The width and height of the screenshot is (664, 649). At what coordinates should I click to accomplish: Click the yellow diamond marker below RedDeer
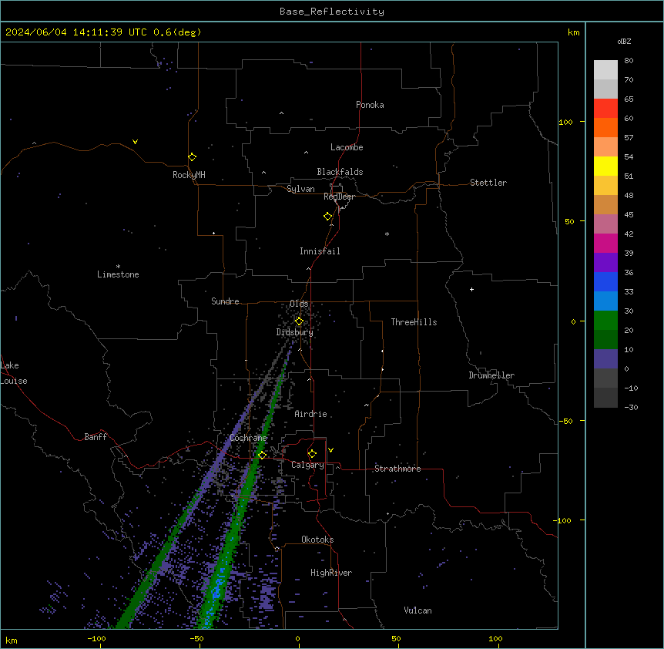(x=327, y=216)
